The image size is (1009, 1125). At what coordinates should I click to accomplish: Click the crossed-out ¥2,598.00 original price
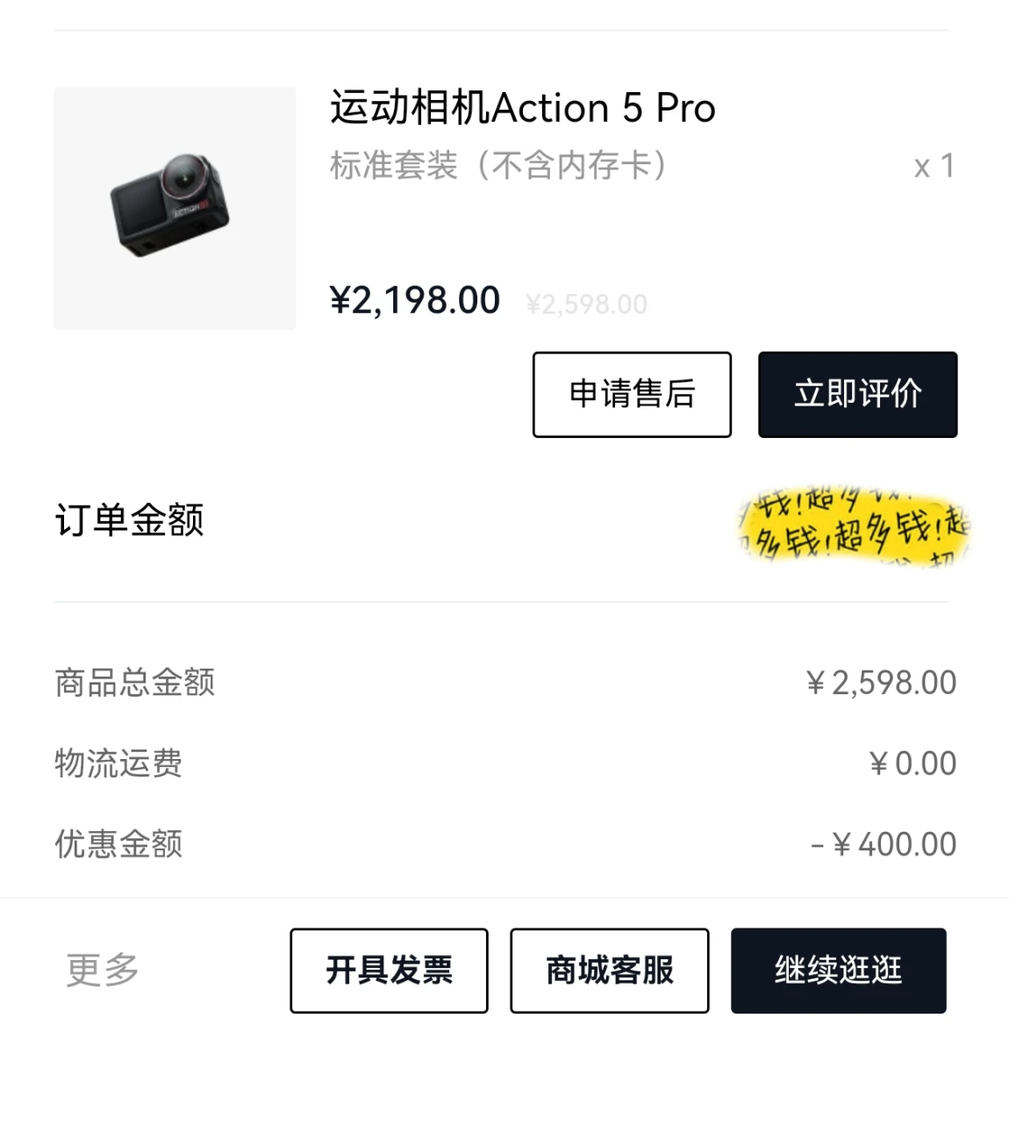(x=586, y=305)
